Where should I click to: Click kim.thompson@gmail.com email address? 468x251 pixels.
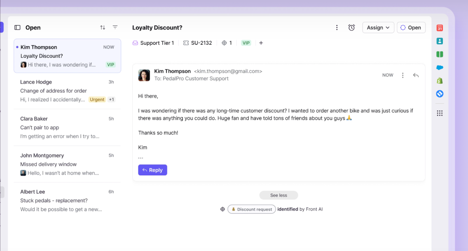click(x=228, y=71)
